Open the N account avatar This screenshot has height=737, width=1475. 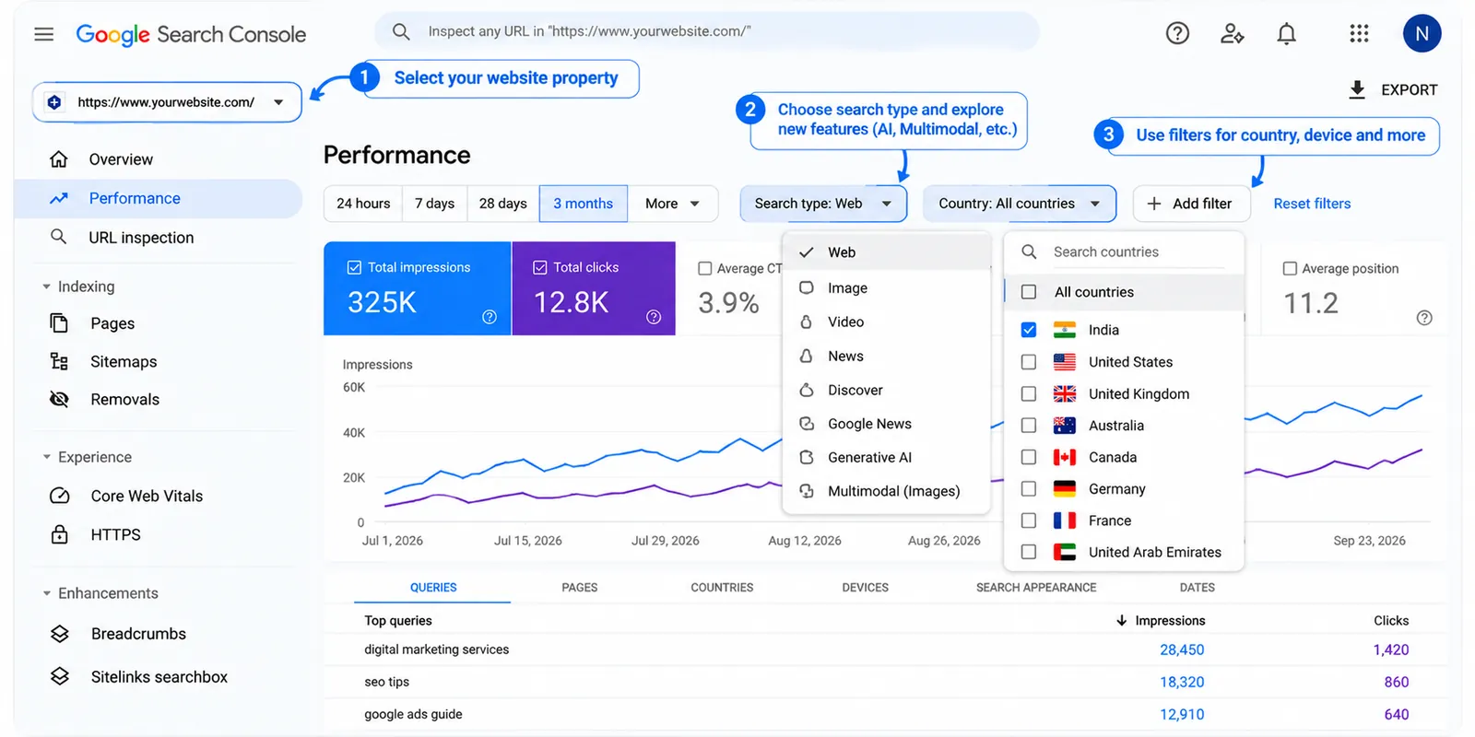[x=1422, y=34]
